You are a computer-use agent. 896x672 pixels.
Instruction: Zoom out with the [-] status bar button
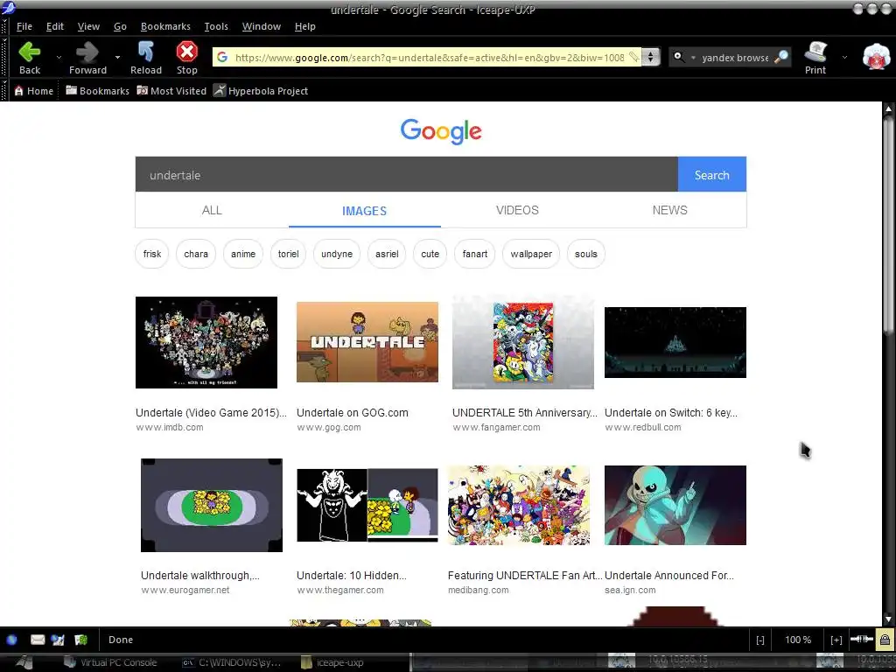(x=760, y=640)
